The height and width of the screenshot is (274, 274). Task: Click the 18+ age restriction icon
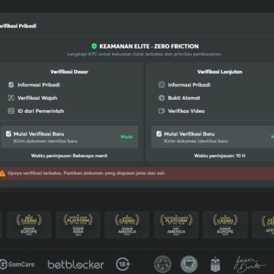[123, 264]
